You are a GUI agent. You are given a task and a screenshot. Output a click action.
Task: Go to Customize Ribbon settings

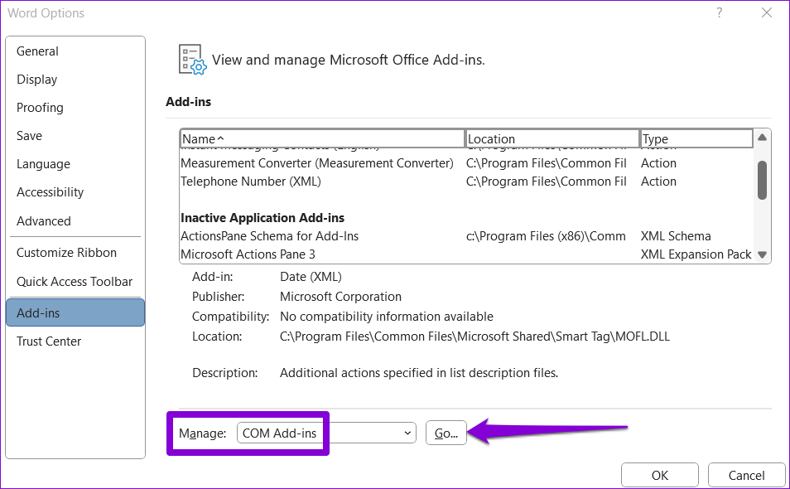(66, 253)
